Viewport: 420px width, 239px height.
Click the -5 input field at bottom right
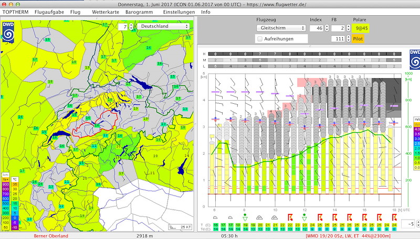coord(407,224)
